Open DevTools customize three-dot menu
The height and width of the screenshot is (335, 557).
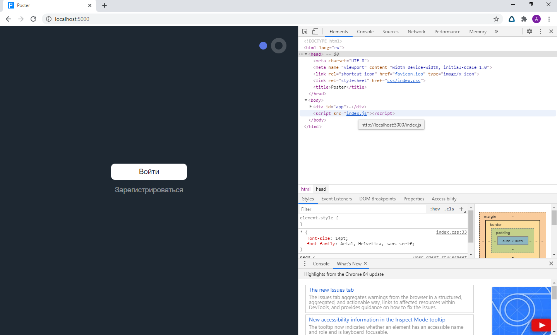tap(540, 32)
